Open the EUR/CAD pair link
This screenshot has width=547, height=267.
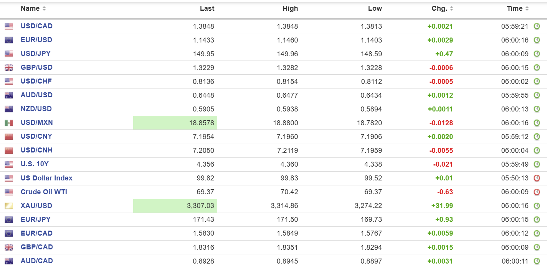36,233
